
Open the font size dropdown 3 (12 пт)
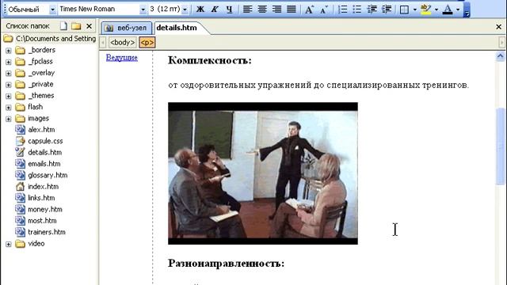pyautogui.click(x=185, y=9)
